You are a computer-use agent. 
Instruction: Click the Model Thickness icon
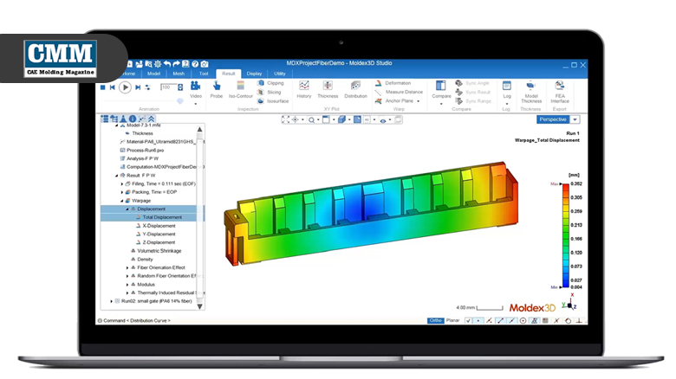531,86
